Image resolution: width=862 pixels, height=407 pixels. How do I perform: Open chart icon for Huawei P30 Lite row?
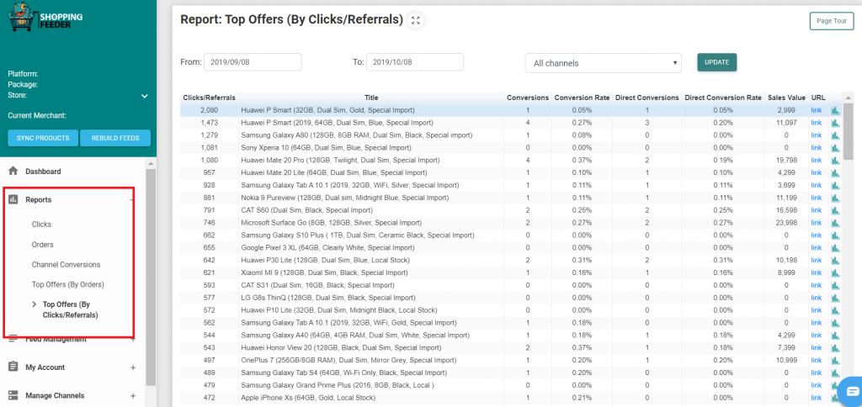point(836,261)
